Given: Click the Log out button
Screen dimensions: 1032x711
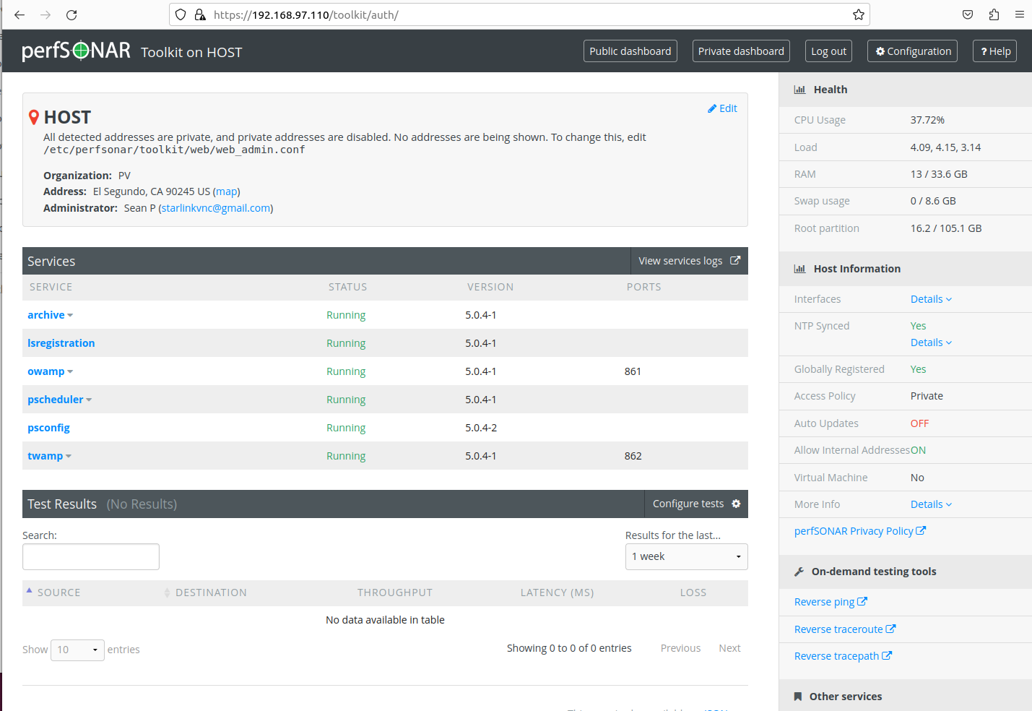Looking at the screenshot, I should [x=828, y=51].
